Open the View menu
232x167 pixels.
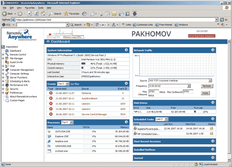coord(19,8)
